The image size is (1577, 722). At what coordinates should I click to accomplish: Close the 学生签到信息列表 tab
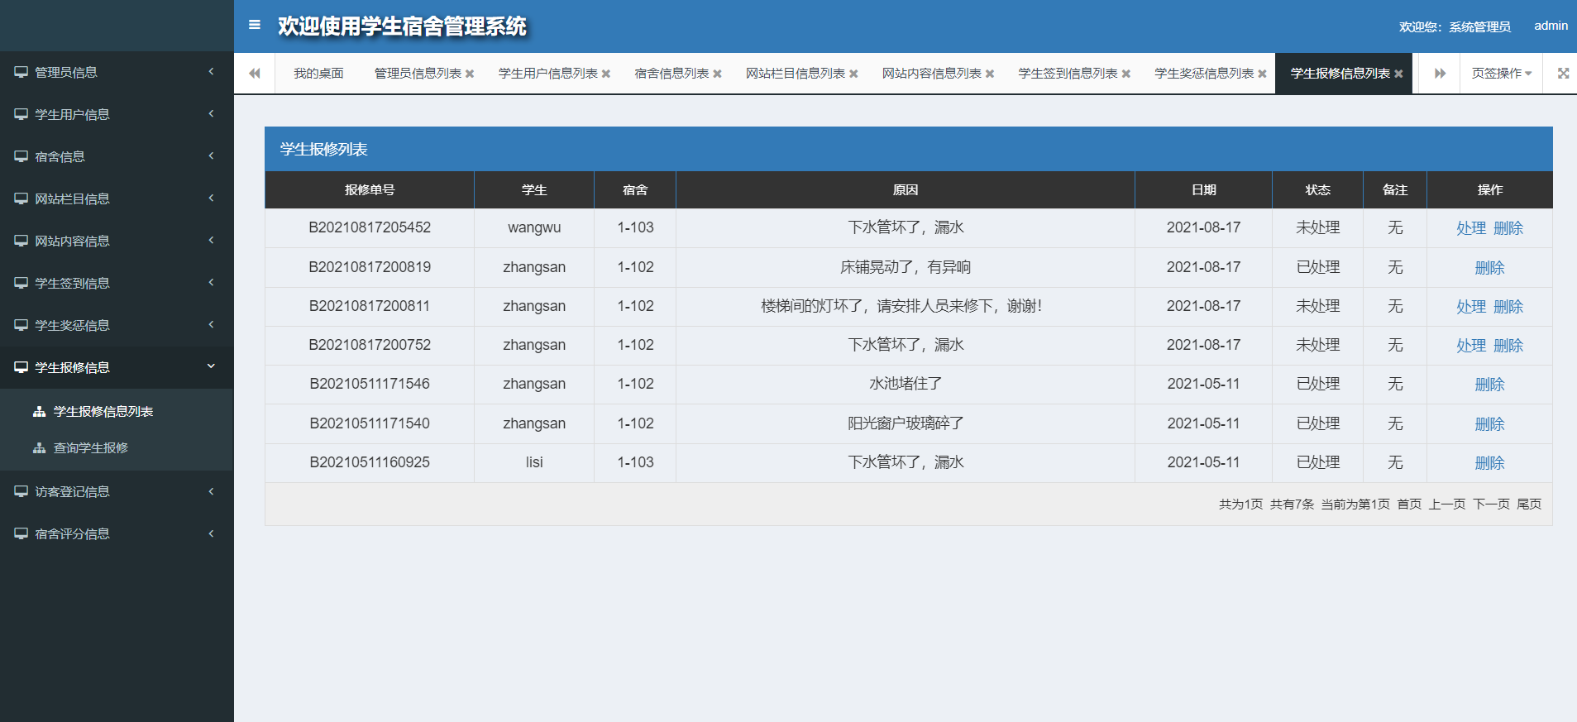coord(1125,74)
